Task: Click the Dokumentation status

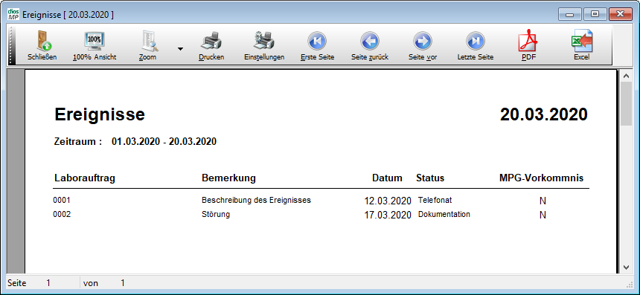Action: click(444, 214)
